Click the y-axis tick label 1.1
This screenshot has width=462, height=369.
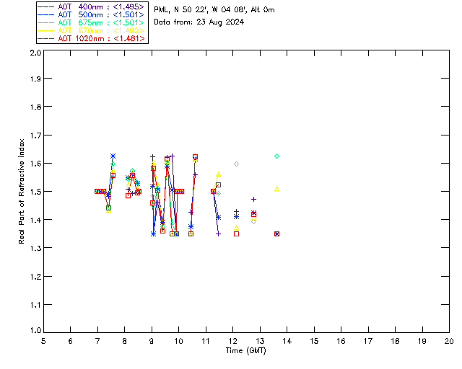click(x=35, y=305)
